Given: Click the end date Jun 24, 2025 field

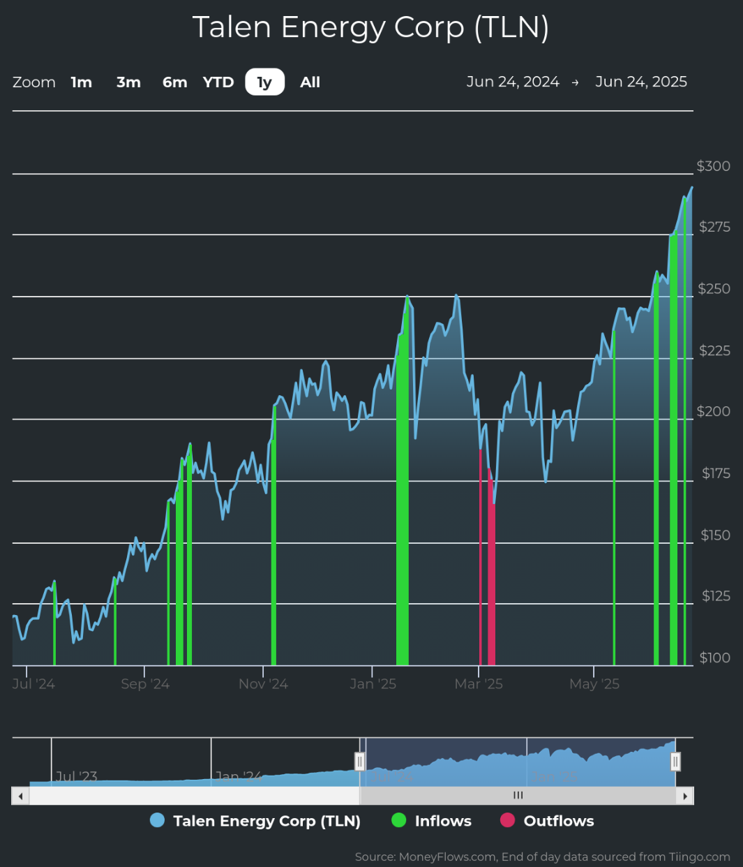Looking at the screenshot, I should [641, 82].
